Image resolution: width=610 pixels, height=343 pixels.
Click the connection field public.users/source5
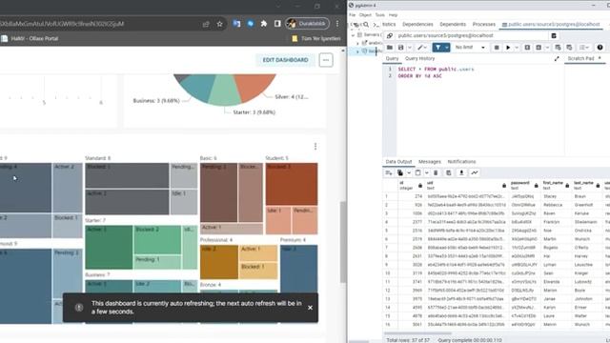[471, 36]
